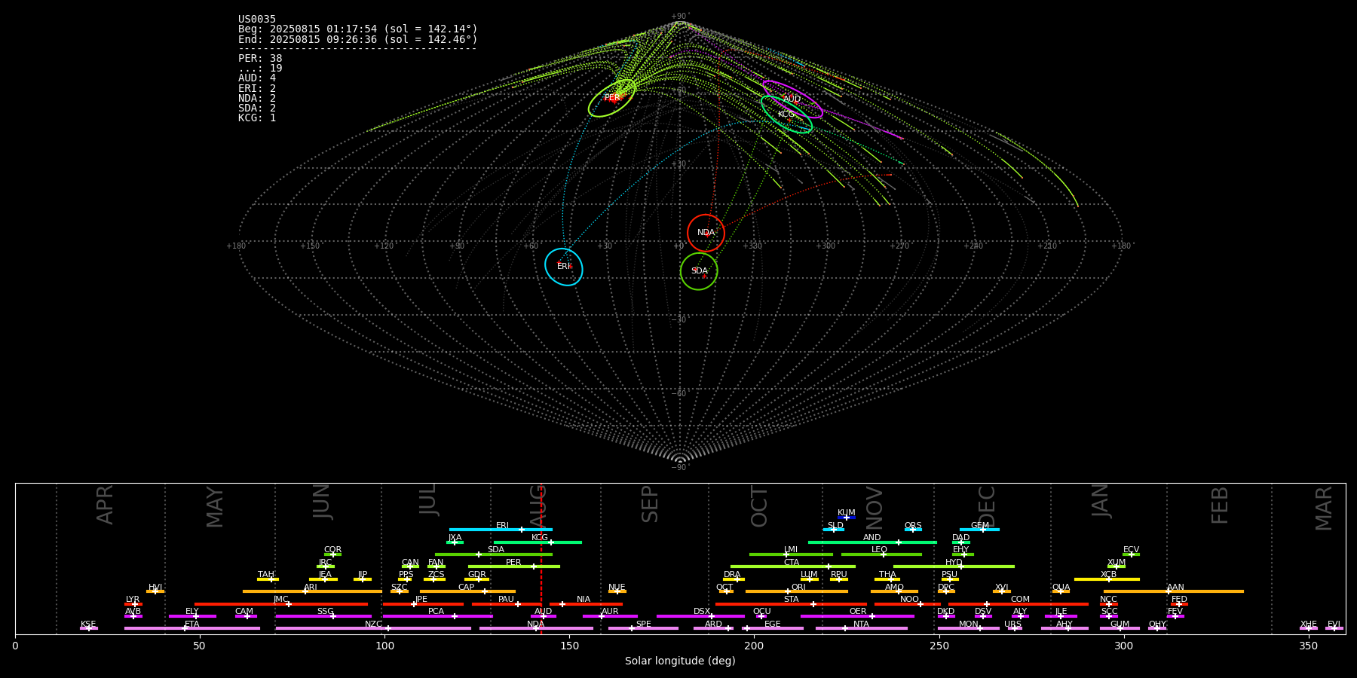Select the cyan ERI radiant circle
The width and height of the screenshot is (1357, 678).
[x=564, y=267]
